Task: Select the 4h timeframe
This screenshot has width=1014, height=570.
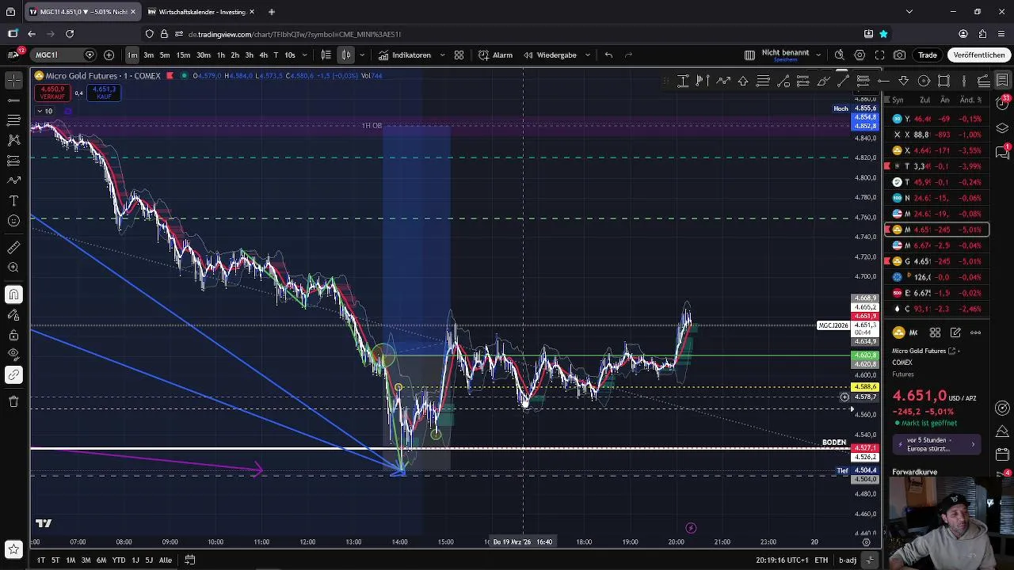Action: click(263, 55)
